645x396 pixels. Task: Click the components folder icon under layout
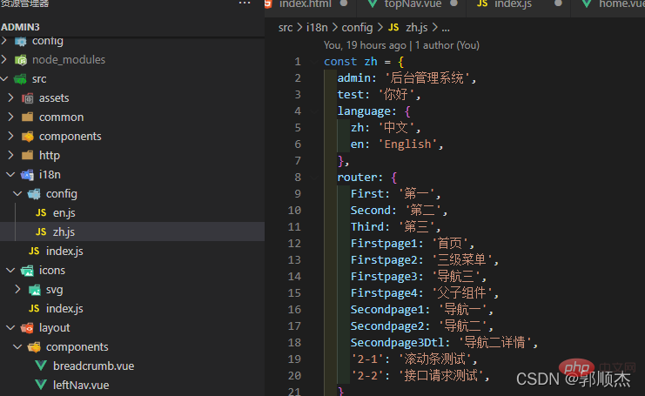34,347
